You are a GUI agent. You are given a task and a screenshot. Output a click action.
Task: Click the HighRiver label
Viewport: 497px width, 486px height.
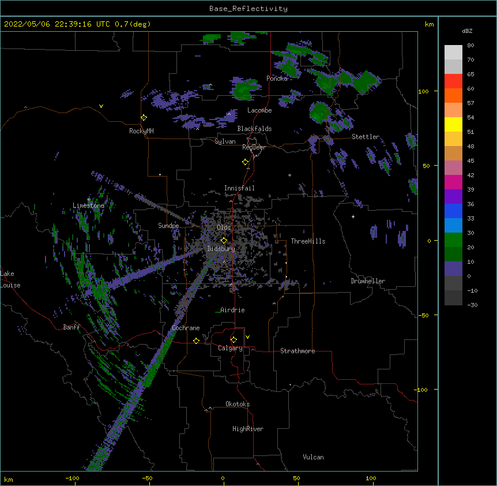[248, 429]
